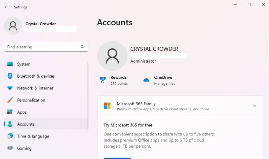The image size is (269, 159).
Task: Click the Bluetooth icon in sidebar
Action: point(10,76)
